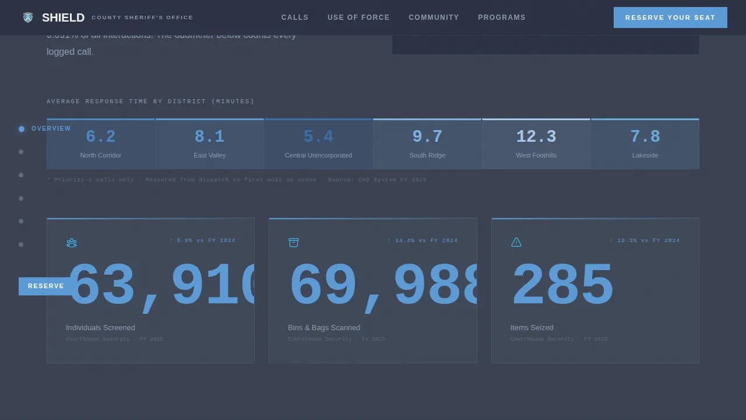Click the bin icon on Bins & Bags card
Viewport: 746px width, 420px height.
(294, 243)
